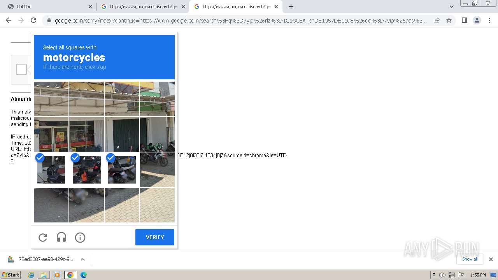Open a new browser tab
Viewport: 498px width, 280px height.
pyautogui.click(x=291, y=7)
